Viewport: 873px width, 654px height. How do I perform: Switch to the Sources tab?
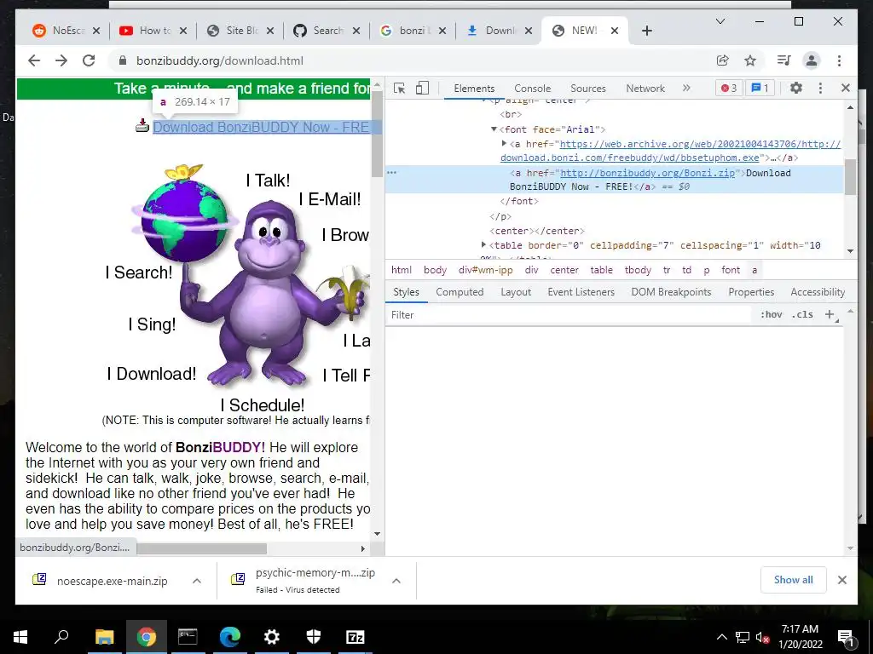tap(588, 89)
